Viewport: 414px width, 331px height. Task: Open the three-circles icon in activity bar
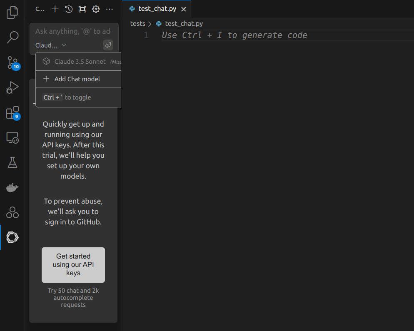pos(12,212)
